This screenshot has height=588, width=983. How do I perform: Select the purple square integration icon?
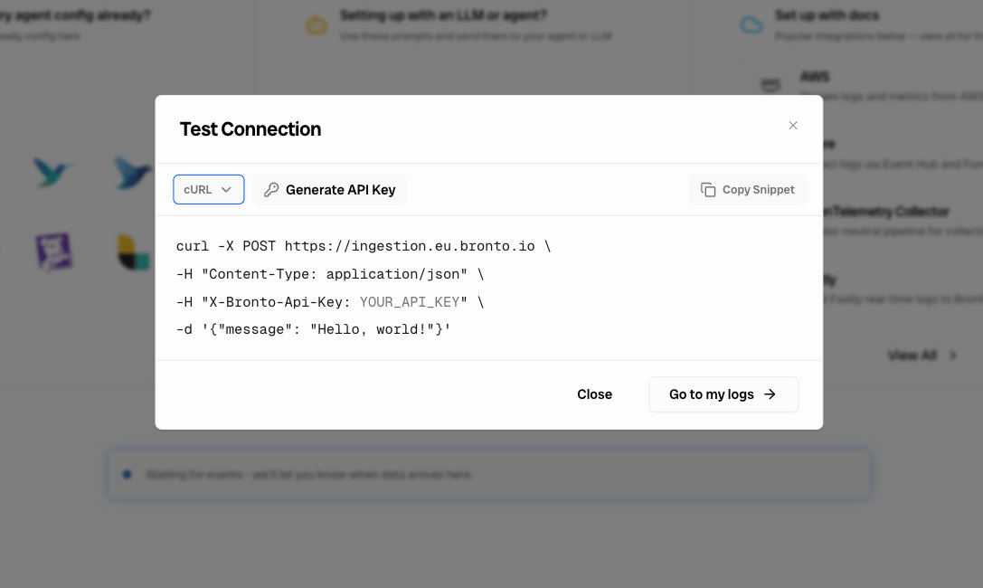coord(54,251)
